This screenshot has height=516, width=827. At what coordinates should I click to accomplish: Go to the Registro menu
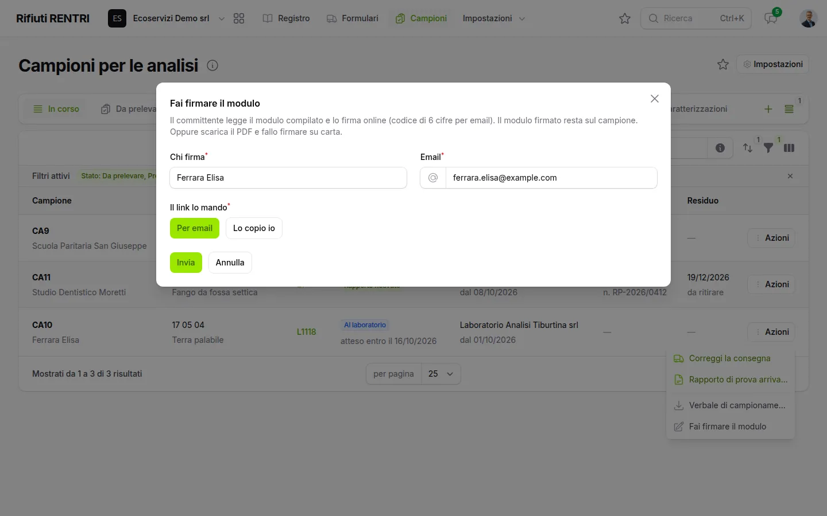coord(286,18)
